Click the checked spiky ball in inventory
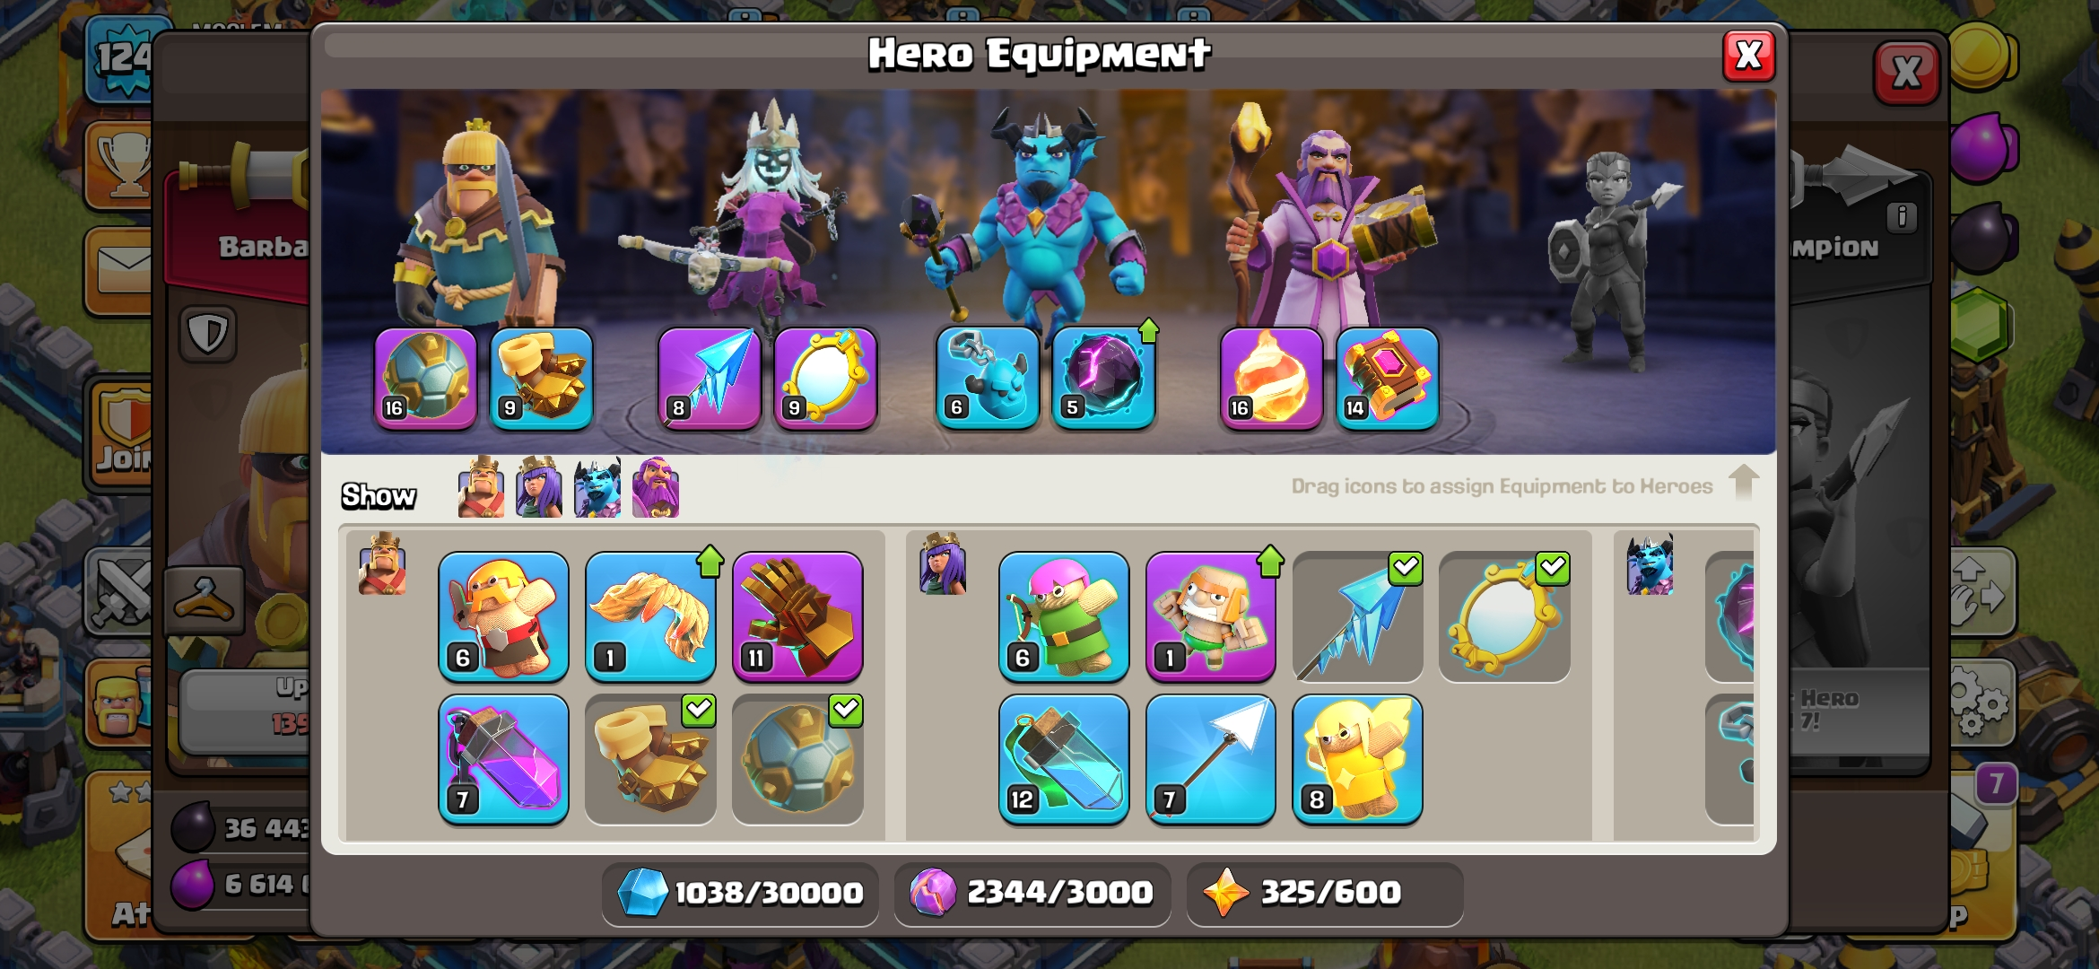The width and height of the screenshot is (2099, 969). coord(797,759)
